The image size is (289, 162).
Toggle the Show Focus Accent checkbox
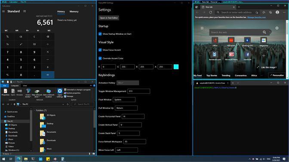(x=100, y=50)
